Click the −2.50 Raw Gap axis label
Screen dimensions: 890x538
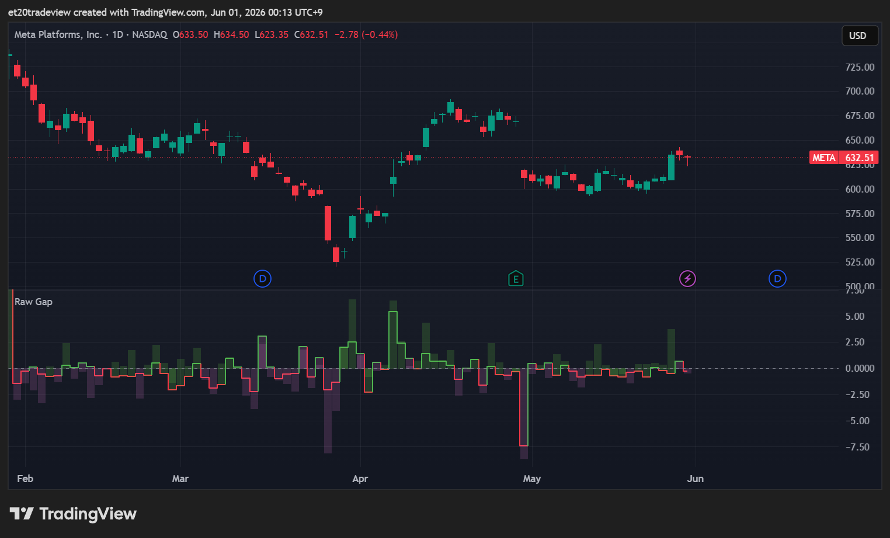point(857,394)
